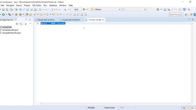Click the status bar icon at bottom right
Image resolution: width=196 pixels, height=110 pixels.
click(184, 108)
